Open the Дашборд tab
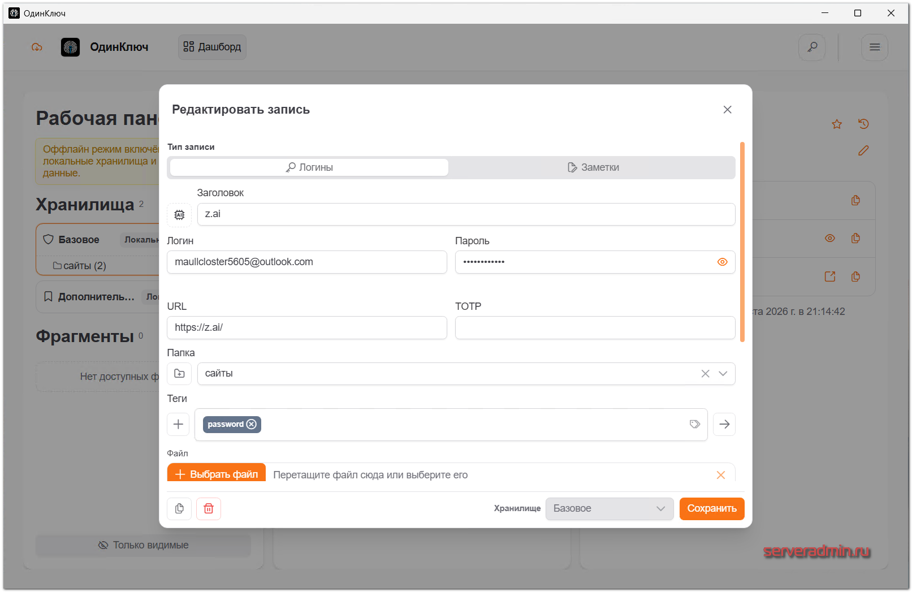Viewport: 912px width, 592px height. coord(212,47)
